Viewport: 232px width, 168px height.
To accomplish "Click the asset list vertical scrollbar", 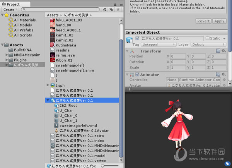I will coord(121,98).
